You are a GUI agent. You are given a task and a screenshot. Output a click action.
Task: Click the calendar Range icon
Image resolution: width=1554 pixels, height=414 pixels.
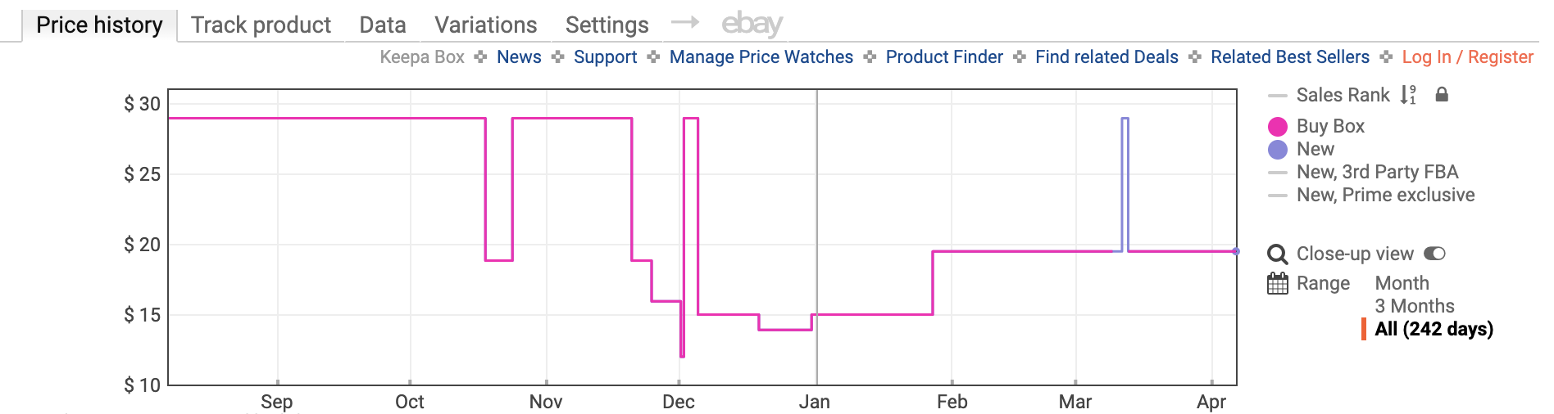1278,284
